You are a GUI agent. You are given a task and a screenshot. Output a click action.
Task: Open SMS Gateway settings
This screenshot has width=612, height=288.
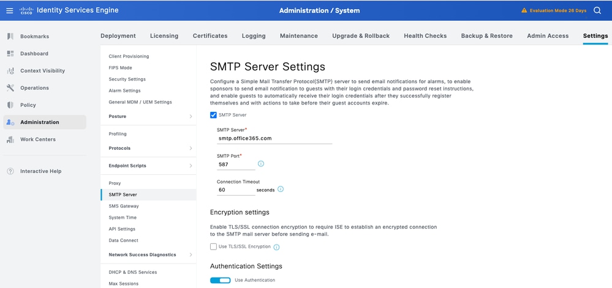click(x=124, y=206)
